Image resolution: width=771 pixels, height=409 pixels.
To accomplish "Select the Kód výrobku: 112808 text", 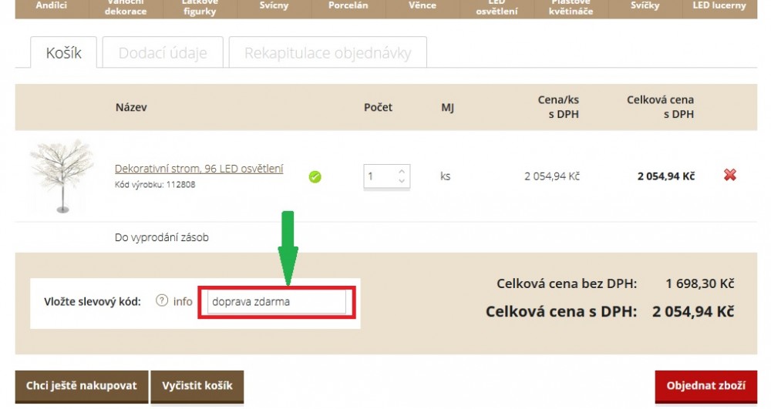I will click(155, 185).
